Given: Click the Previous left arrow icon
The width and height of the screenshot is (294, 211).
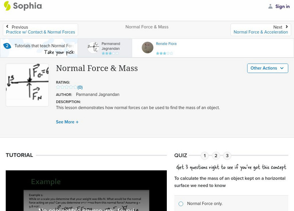Looking at the screenshot, I should [x=7, y=26].
